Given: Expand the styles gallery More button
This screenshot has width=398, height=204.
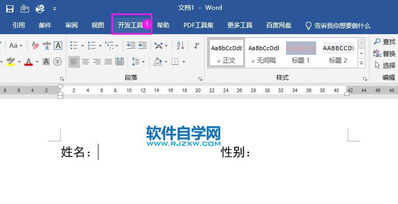Looking at the screenshot, I should (361, 63).
